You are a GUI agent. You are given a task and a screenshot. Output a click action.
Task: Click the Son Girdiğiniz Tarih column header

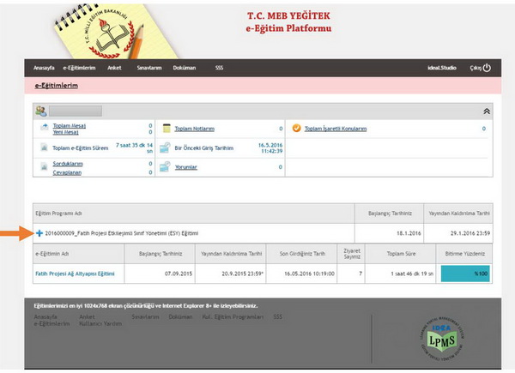(302, 254)
